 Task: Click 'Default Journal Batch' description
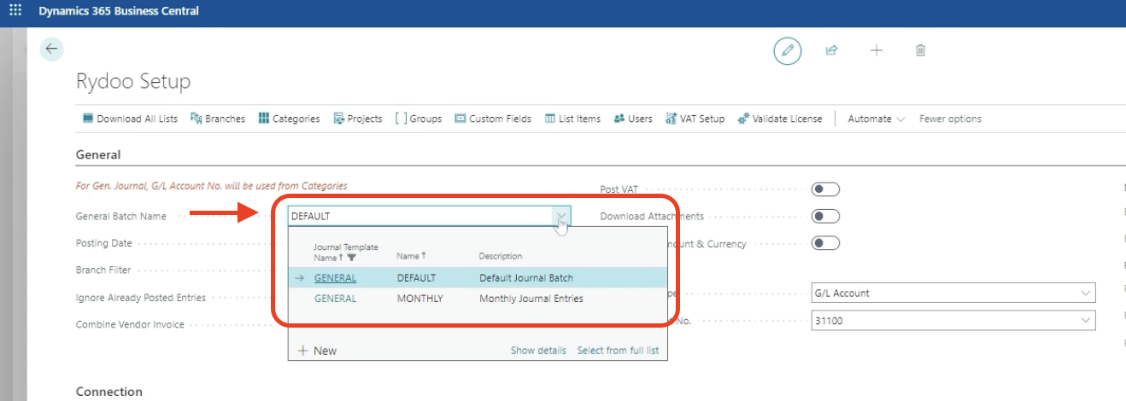coord(526,278)
